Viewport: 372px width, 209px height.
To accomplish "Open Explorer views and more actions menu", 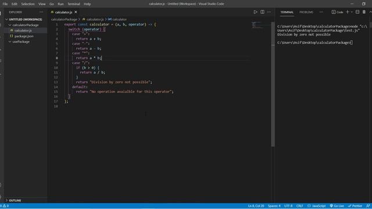I will pos(41,12).
